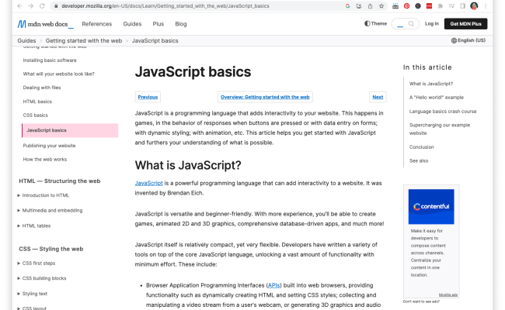The height and width of the screenshot is (310, 505).
Task: Open the Extensions puzzle piece menu
Action: 441,5
